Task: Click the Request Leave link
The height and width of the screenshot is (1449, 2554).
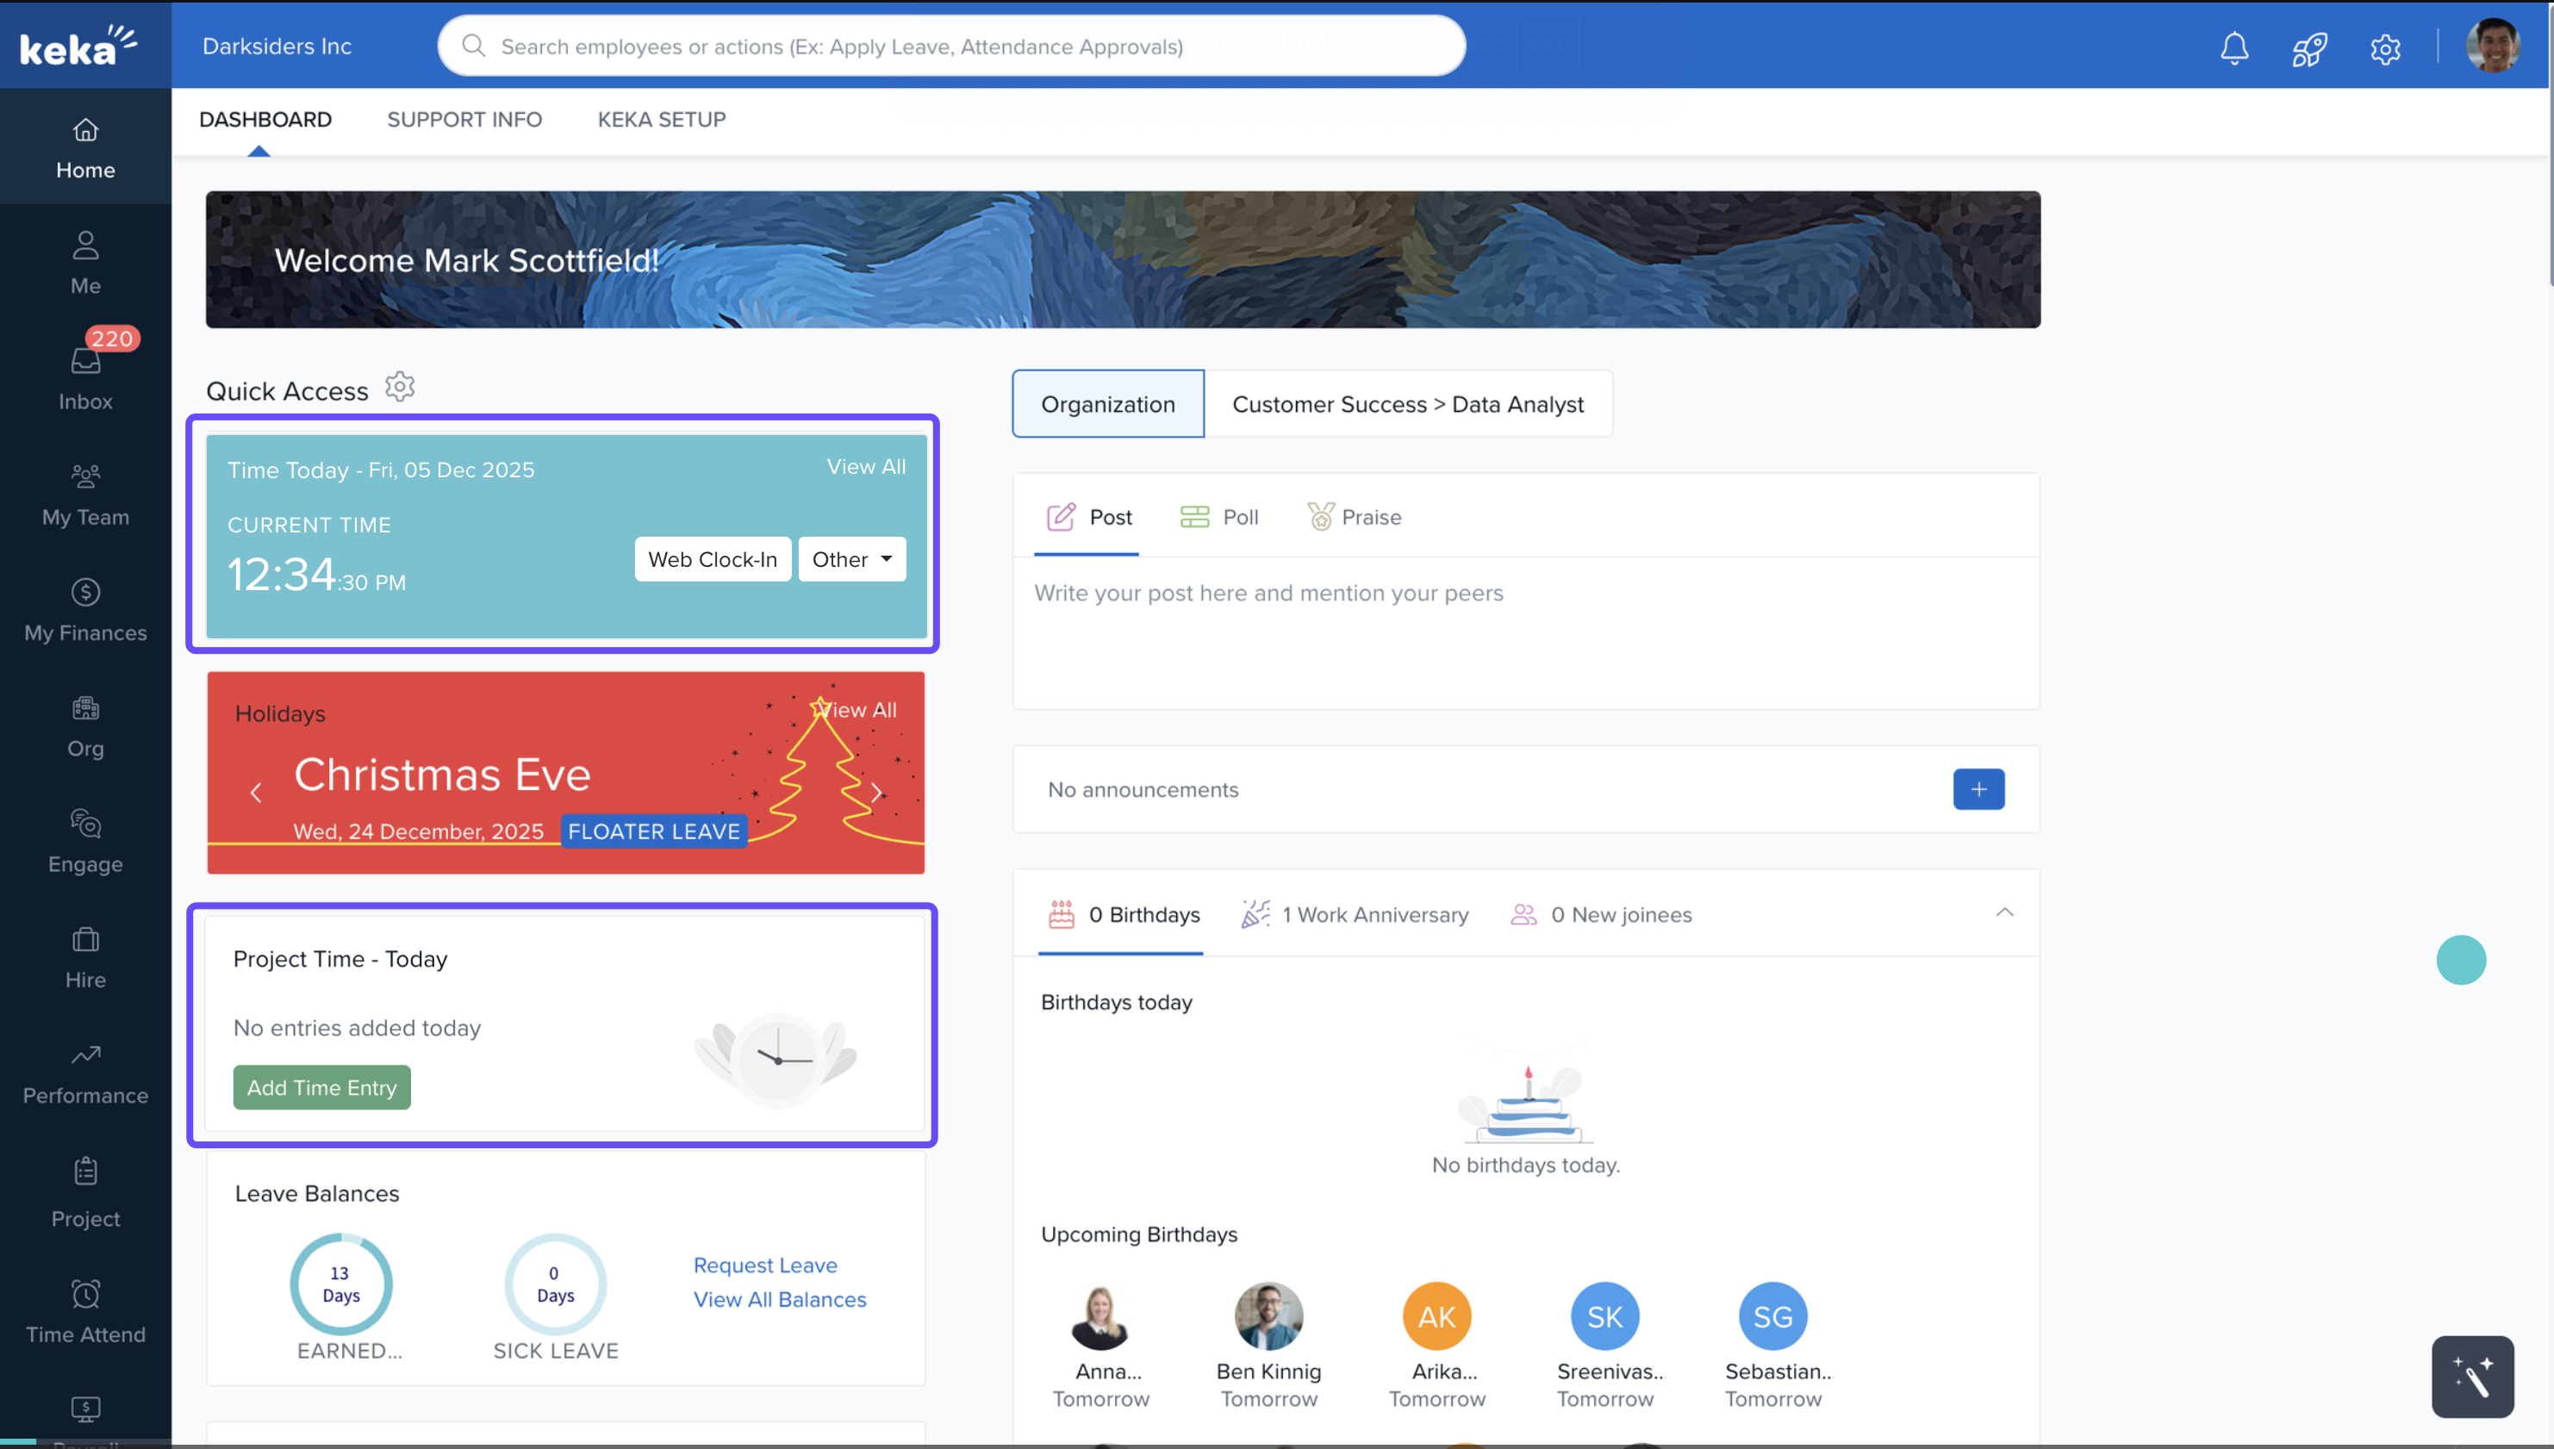Action: tap(764, 1265)
